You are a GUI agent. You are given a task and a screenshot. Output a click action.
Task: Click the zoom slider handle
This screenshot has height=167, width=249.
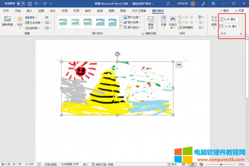[x=221, y=164]
